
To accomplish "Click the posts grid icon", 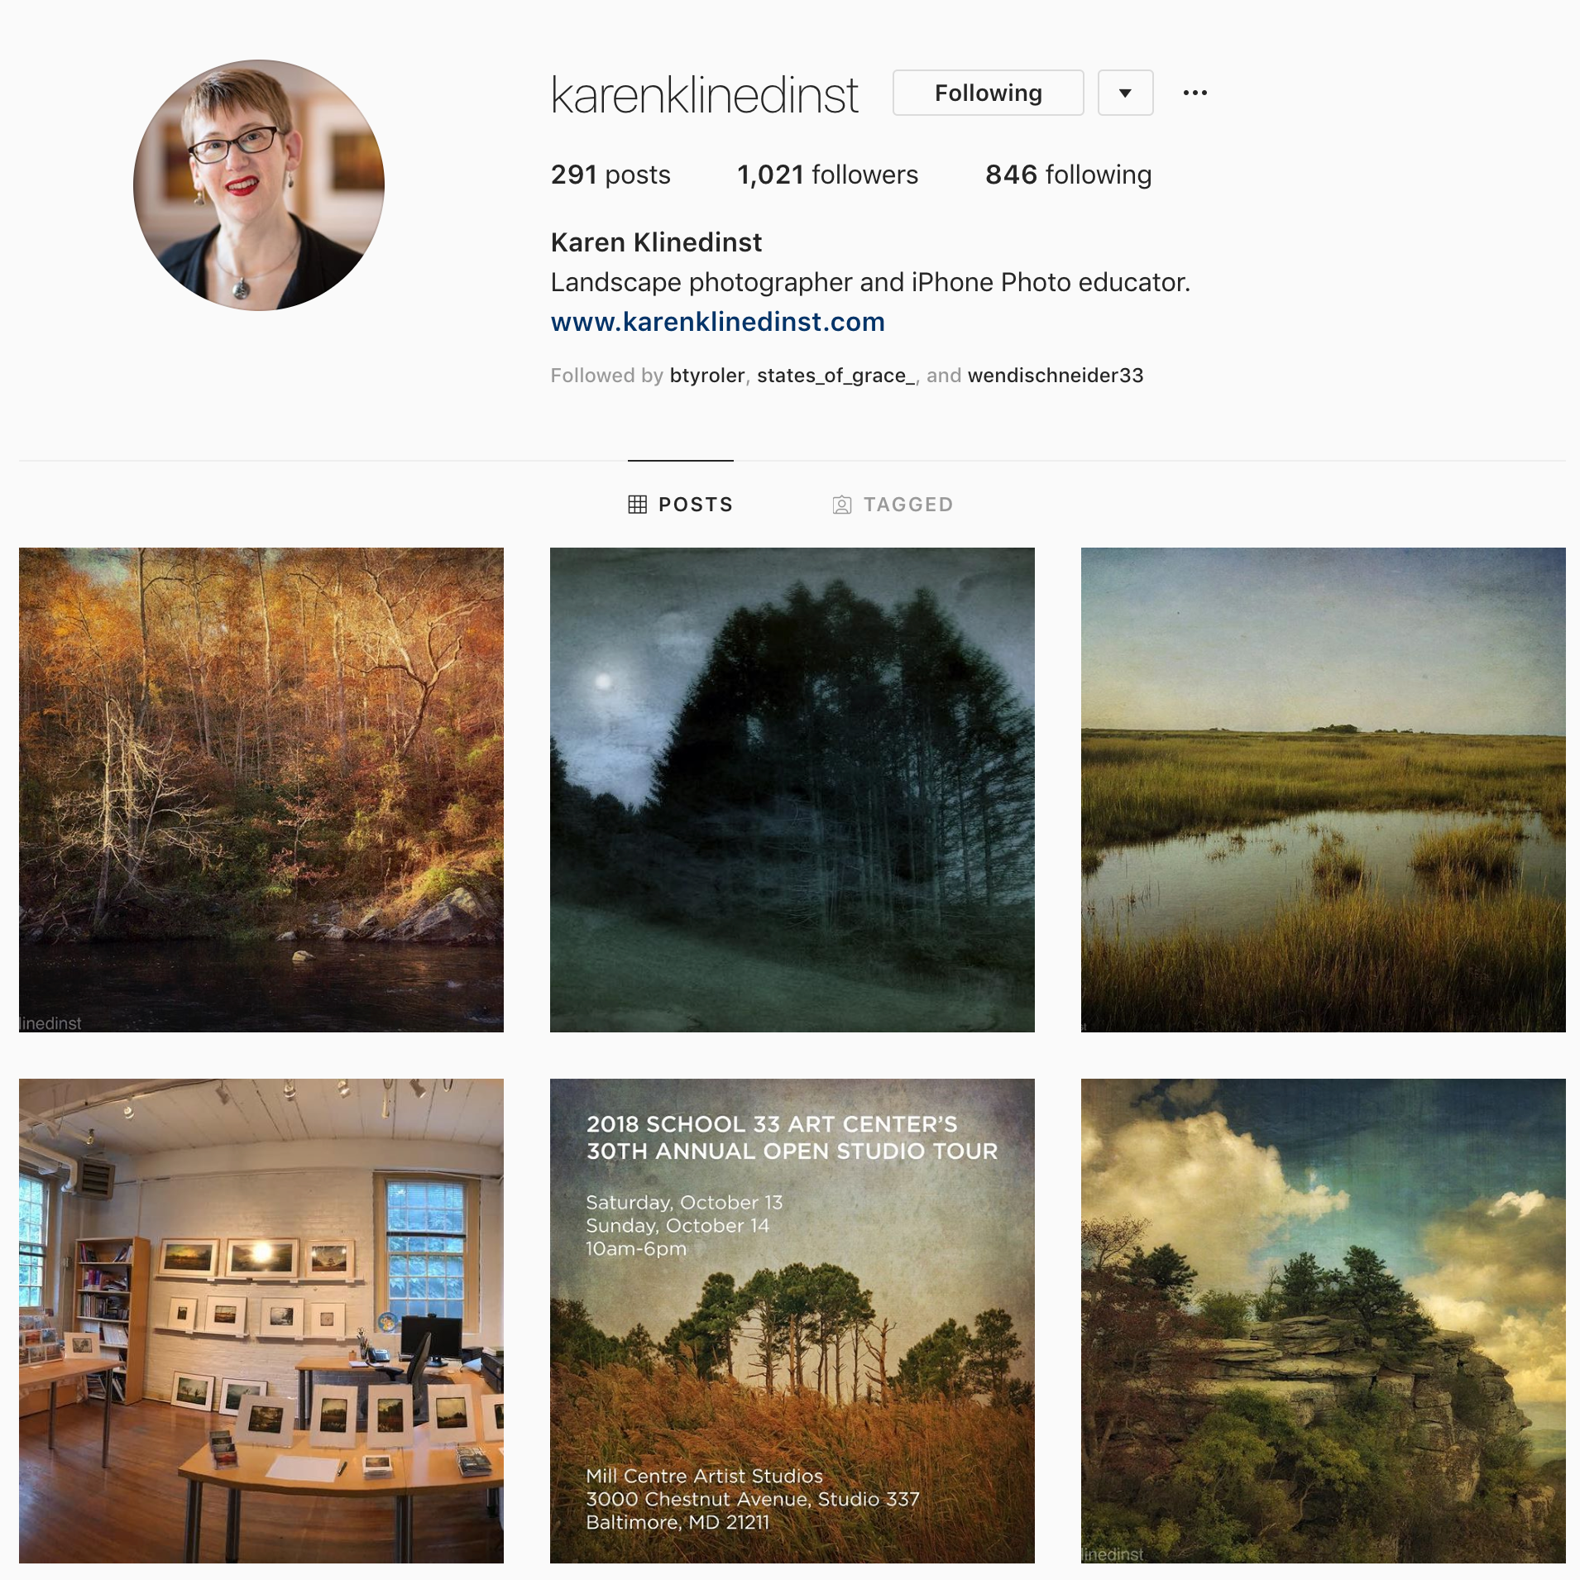I will (637, 505).
